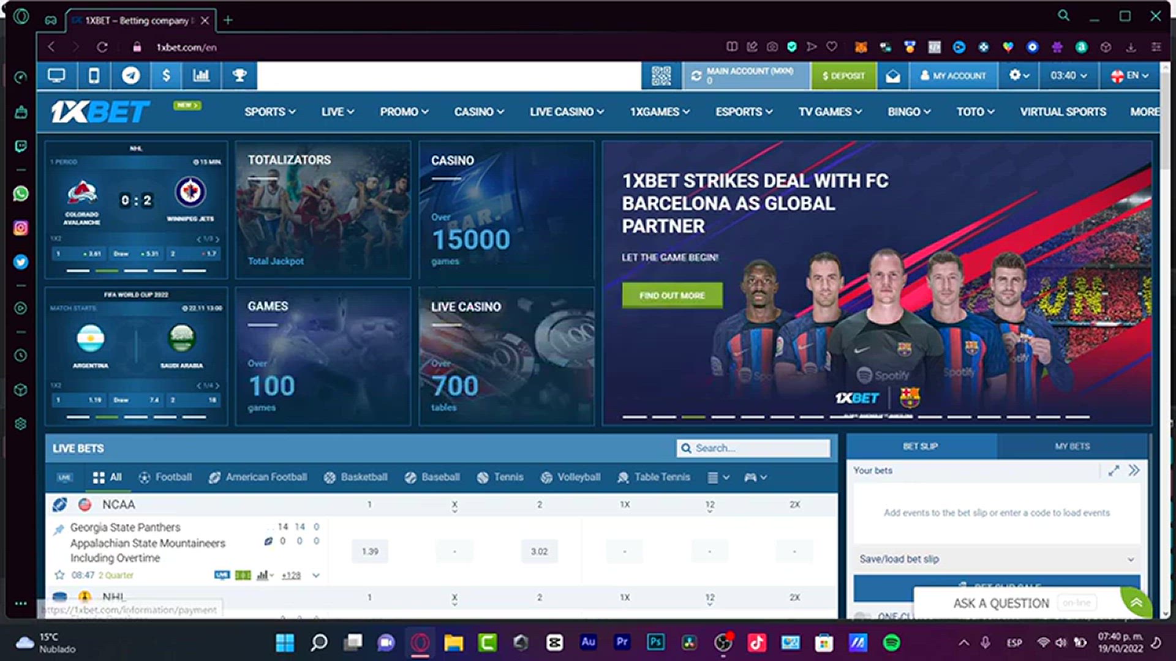Expand the PROMO menu dropdown
The image size is (1176, 661).
coord(404,112)
